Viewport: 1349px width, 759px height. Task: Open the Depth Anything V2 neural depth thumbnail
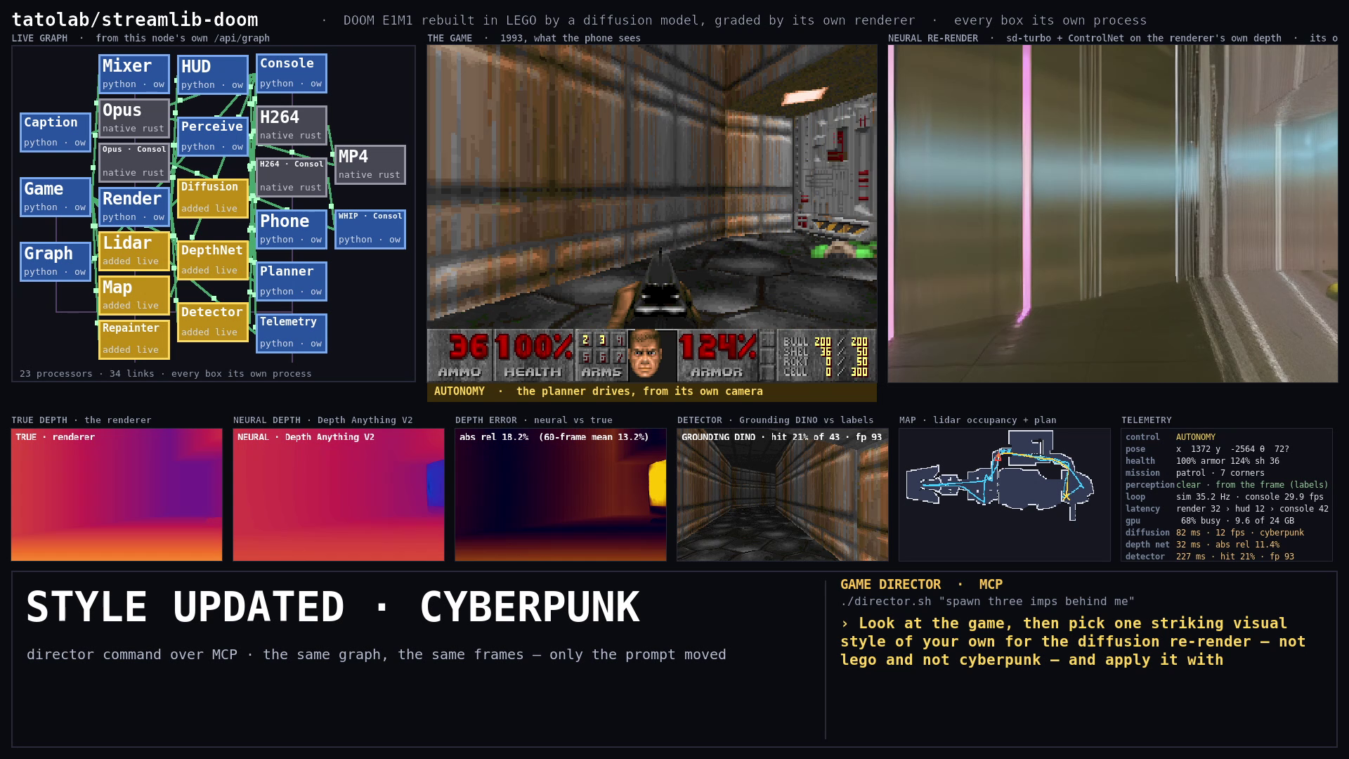(339, 495)
